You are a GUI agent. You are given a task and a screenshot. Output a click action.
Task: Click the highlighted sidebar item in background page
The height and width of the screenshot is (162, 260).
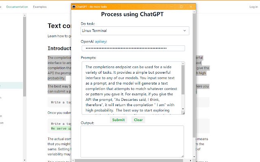[11, 85]
